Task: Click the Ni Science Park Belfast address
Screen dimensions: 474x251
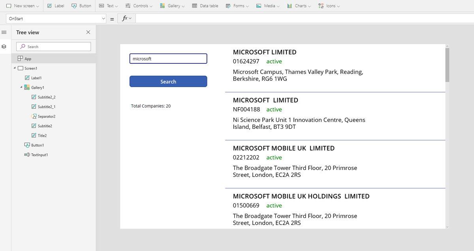Action: 299,123
